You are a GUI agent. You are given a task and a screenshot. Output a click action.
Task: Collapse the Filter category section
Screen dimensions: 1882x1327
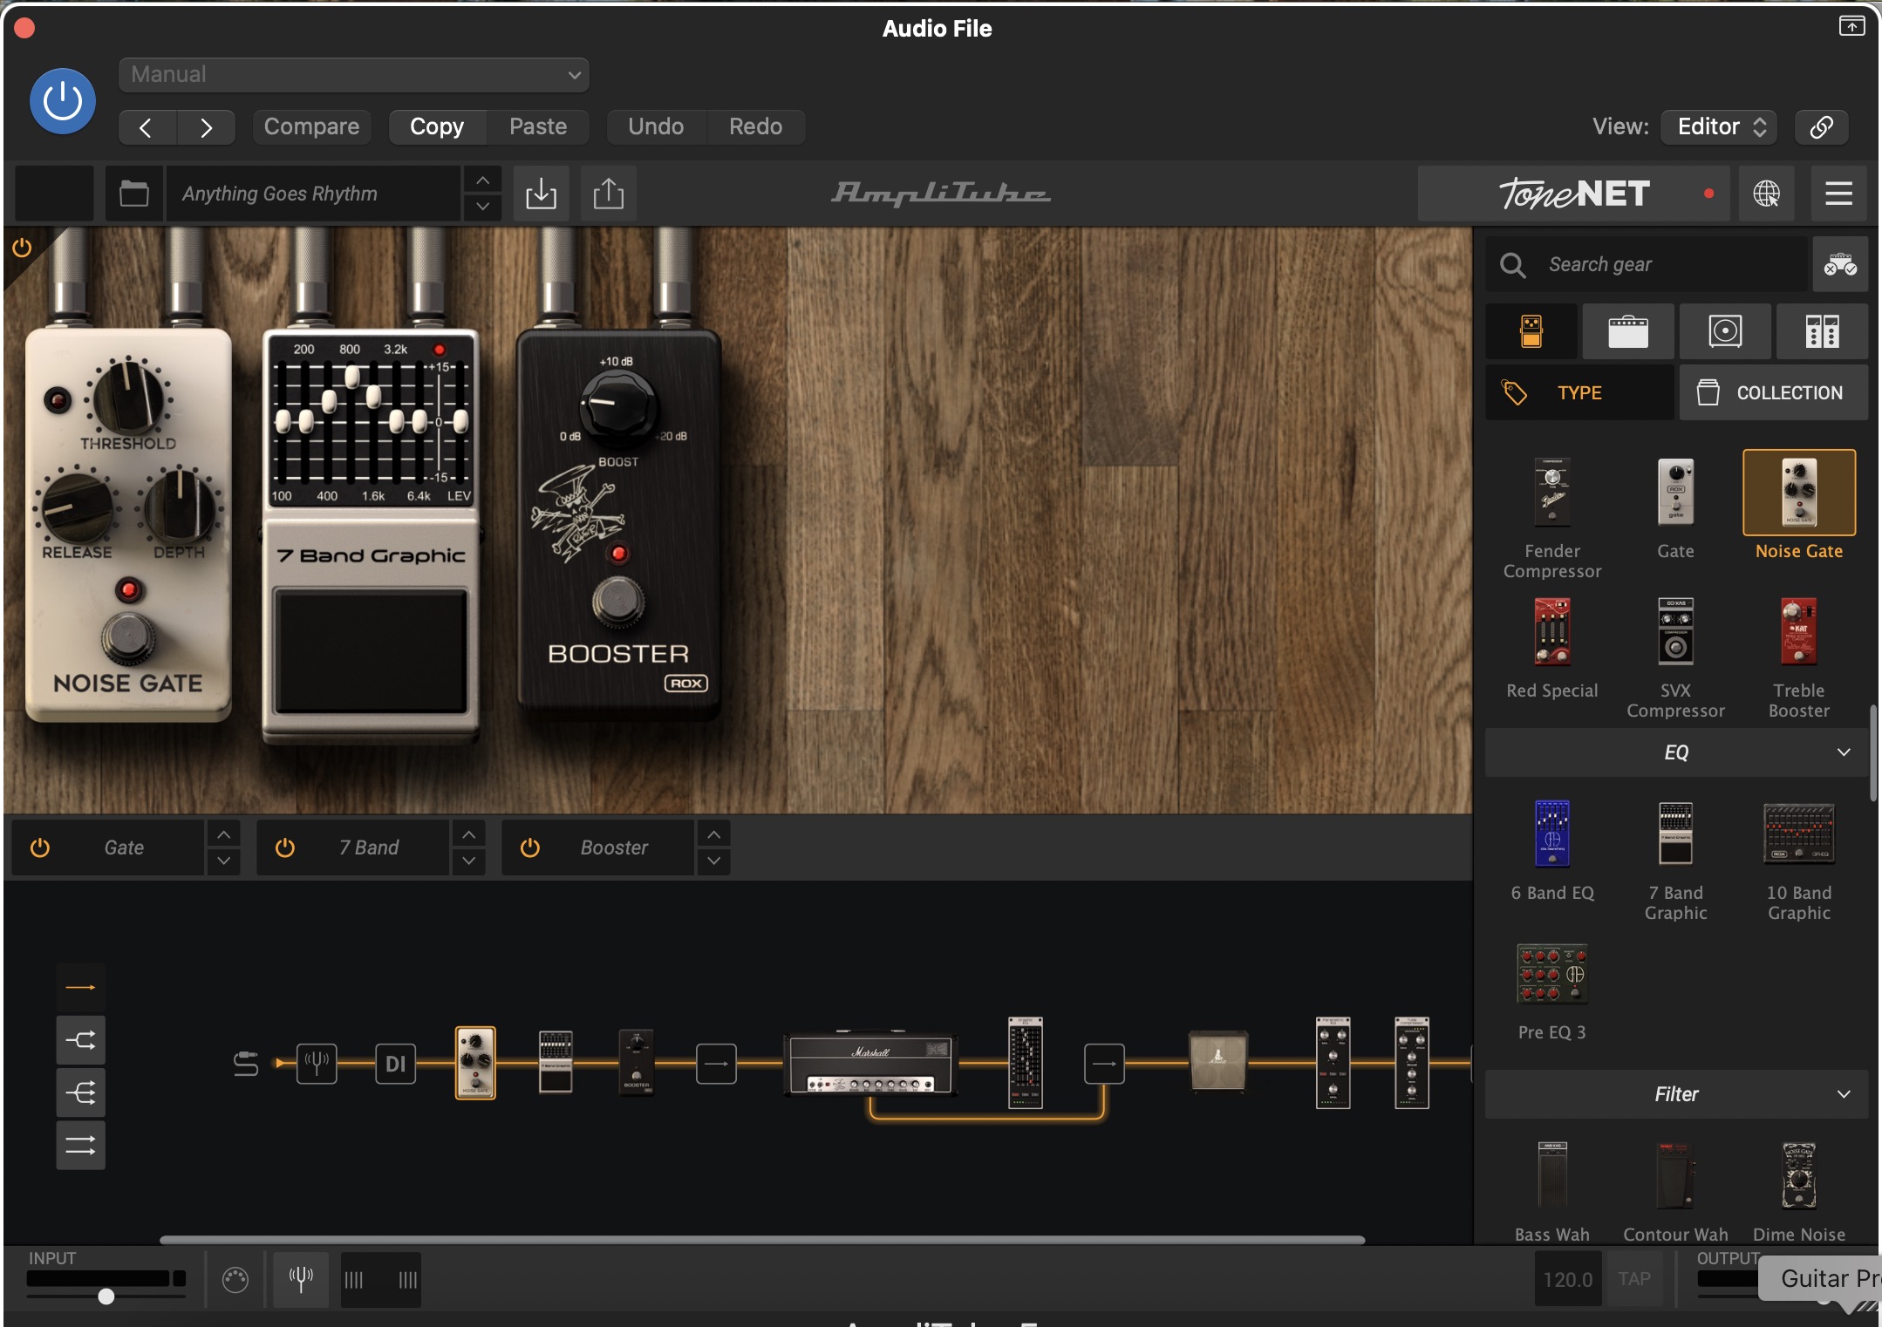1676,1094
